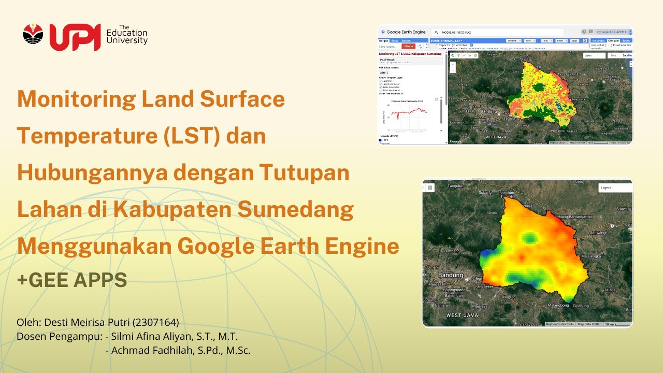Open Terms link on upper map
The image size is (663, 373).
click(613, 142)
